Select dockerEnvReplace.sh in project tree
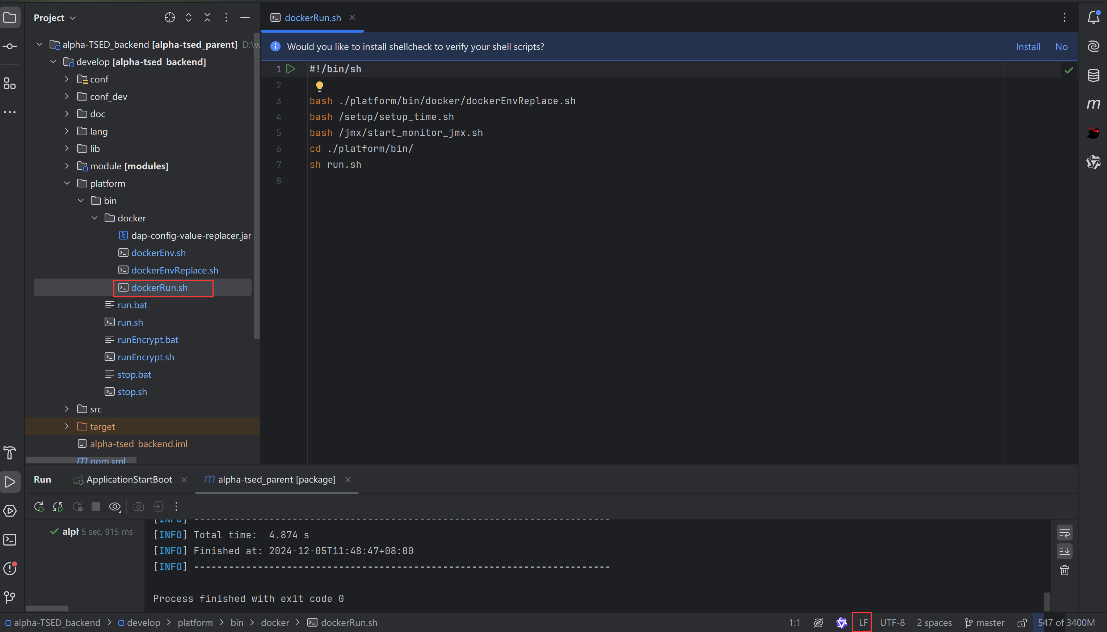 click(174, 270)
